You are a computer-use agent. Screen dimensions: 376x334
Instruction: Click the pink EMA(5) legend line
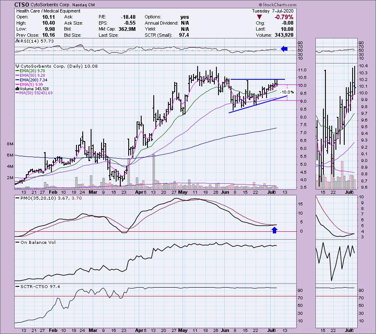tap(18, 84)
